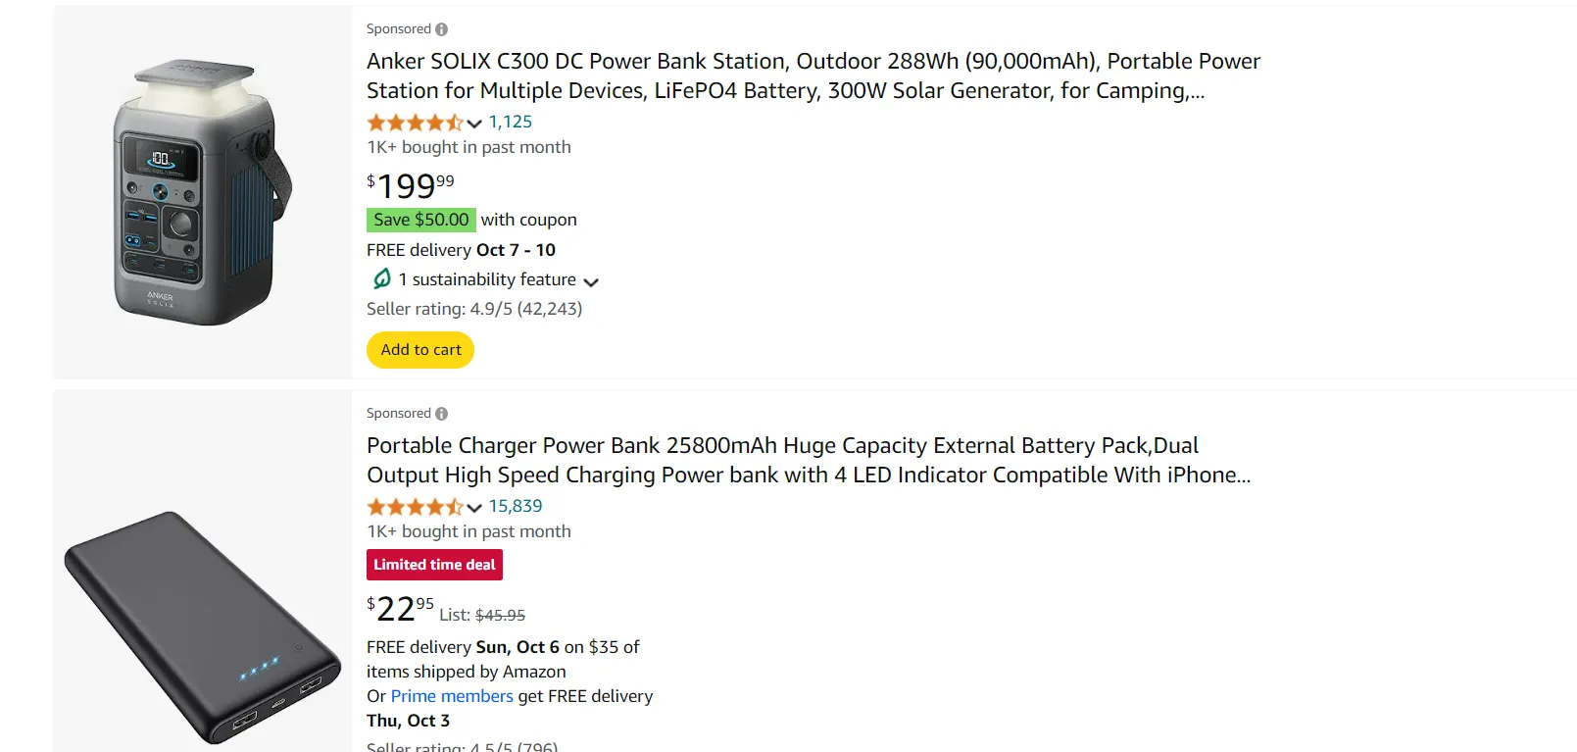The image size is (1577, 752).
Task: Click the Limited time deal badge
Action: (x=434, y=565)
